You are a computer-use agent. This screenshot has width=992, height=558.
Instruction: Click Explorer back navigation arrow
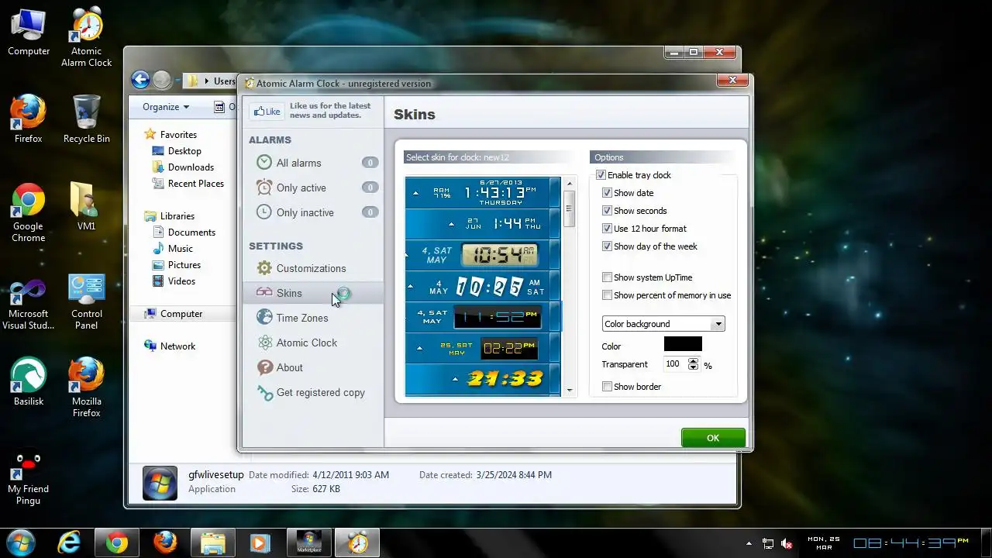click(x=140, y=80)
